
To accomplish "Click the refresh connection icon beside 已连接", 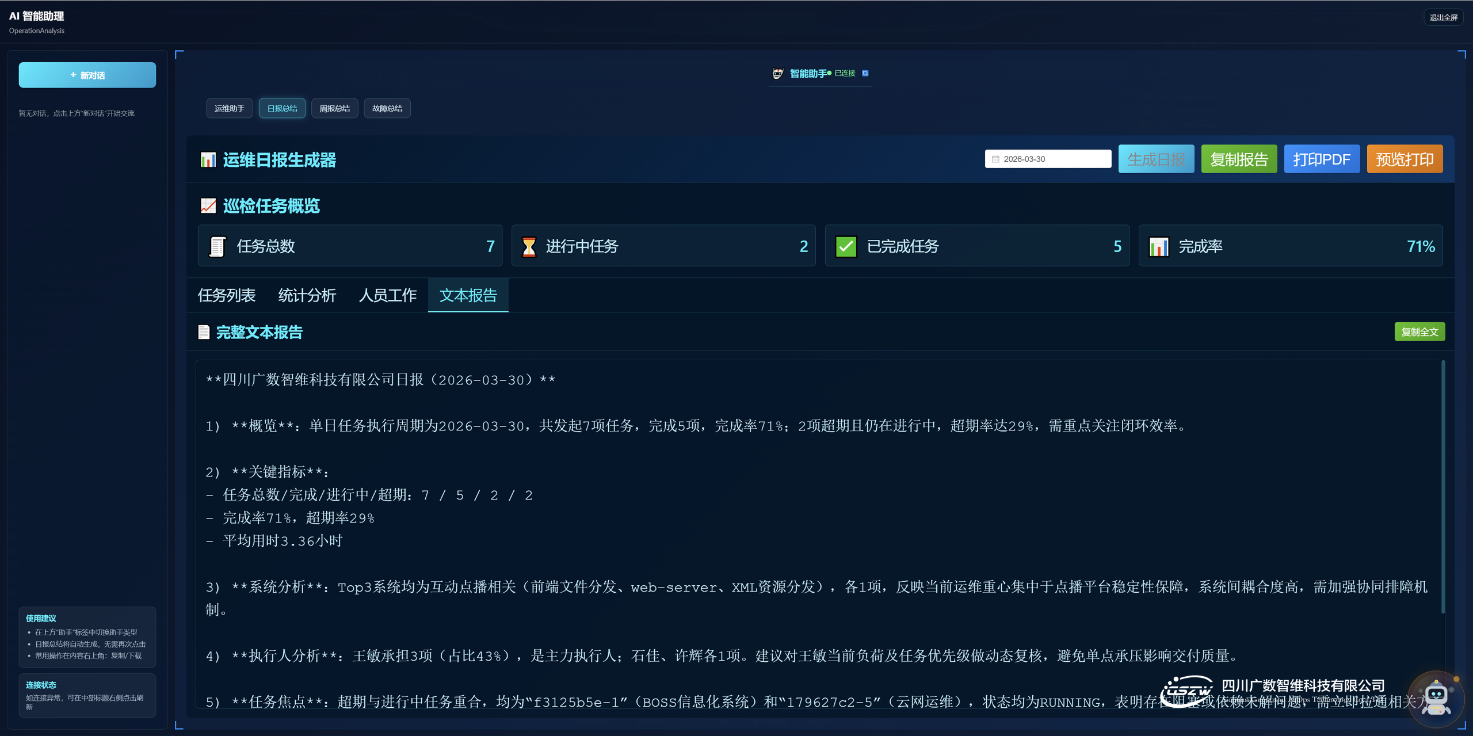I will 865,73.
